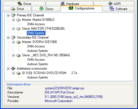Click the drive icon on Drive tab
Image resolution: width=138 pixels, height=109 pixels.
coord(13,9)
